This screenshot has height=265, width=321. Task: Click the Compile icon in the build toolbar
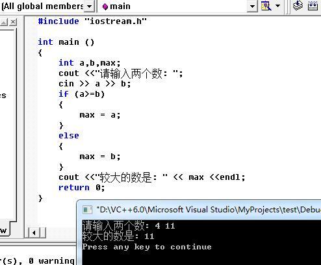(298, 6)
